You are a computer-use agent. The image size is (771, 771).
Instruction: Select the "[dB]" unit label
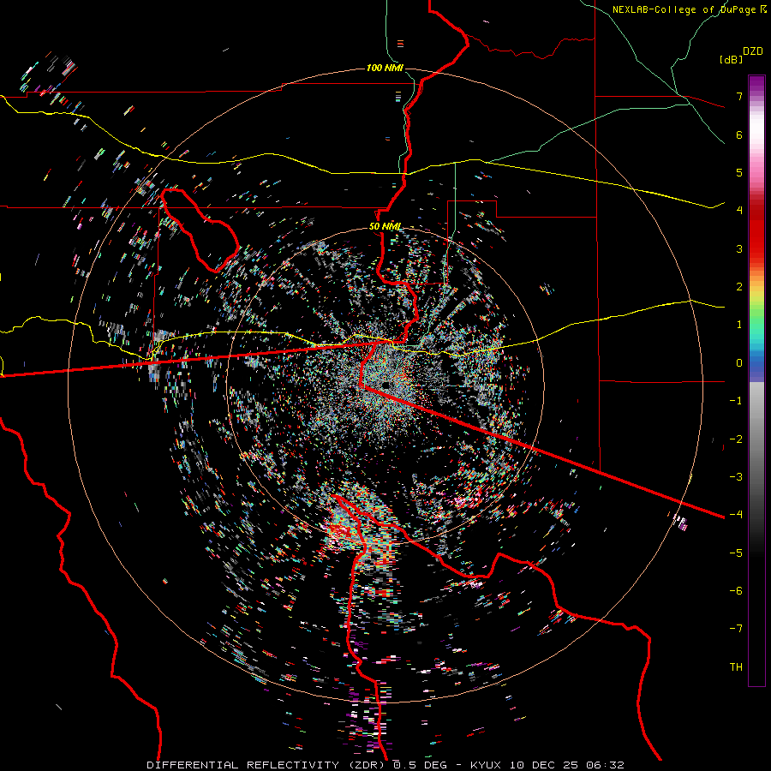(x=732, y=60)
